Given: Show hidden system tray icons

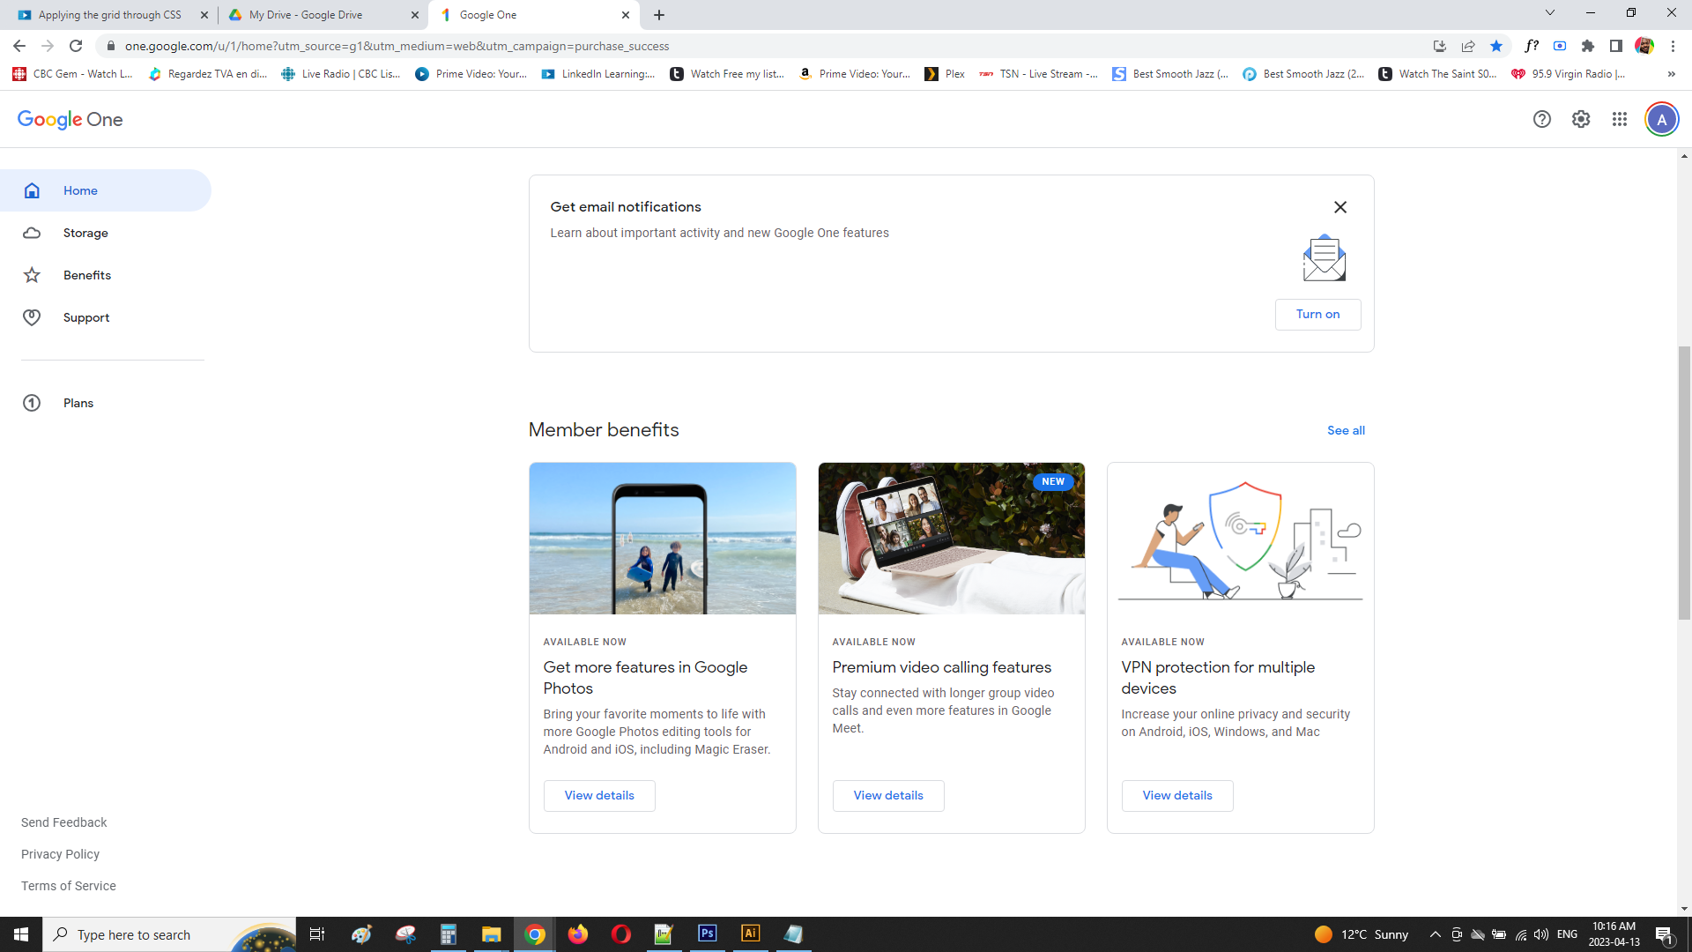Looking at the screenshot, I should (x=1435, y=934).
